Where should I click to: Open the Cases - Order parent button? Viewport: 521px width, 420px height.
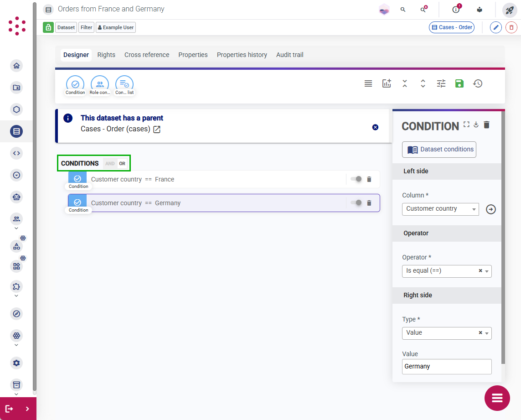coord(452,27)
